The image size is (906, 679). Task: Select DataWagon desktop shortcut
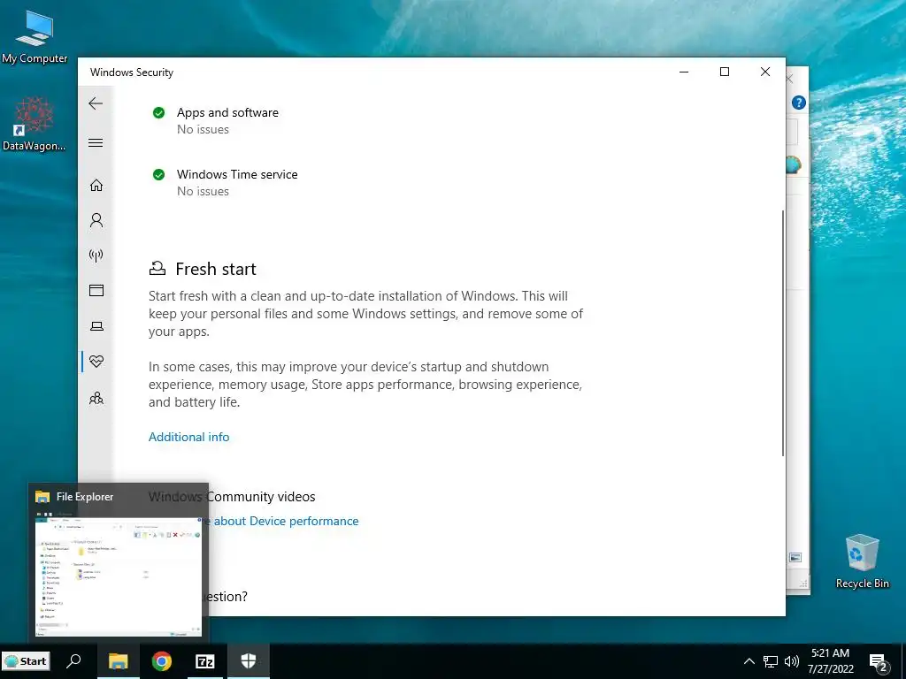35,124
